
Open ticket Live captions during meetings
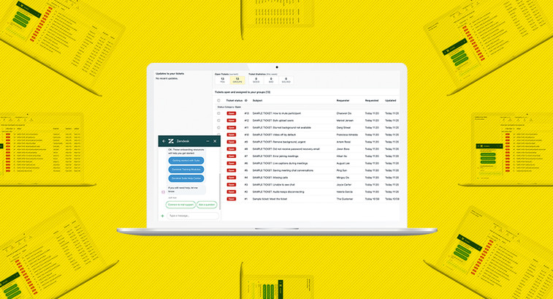tap(280, 163)
